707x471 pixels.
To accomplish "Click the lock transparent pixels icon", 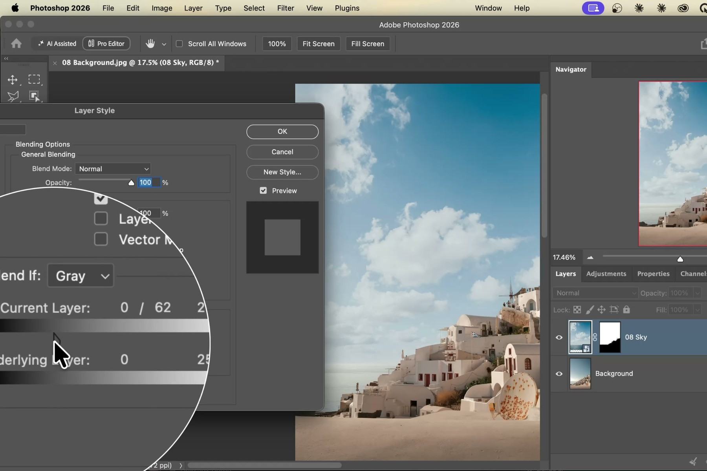I will [577, 310].
